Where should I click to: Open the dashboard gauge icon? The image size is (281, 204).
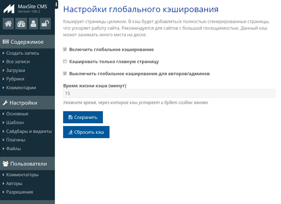[x=21, y=24]
